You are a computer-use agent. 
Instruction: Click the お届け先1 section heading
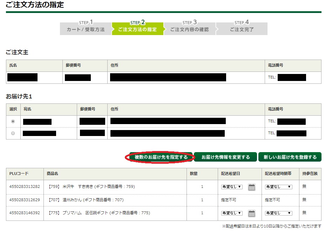[19, 96]
